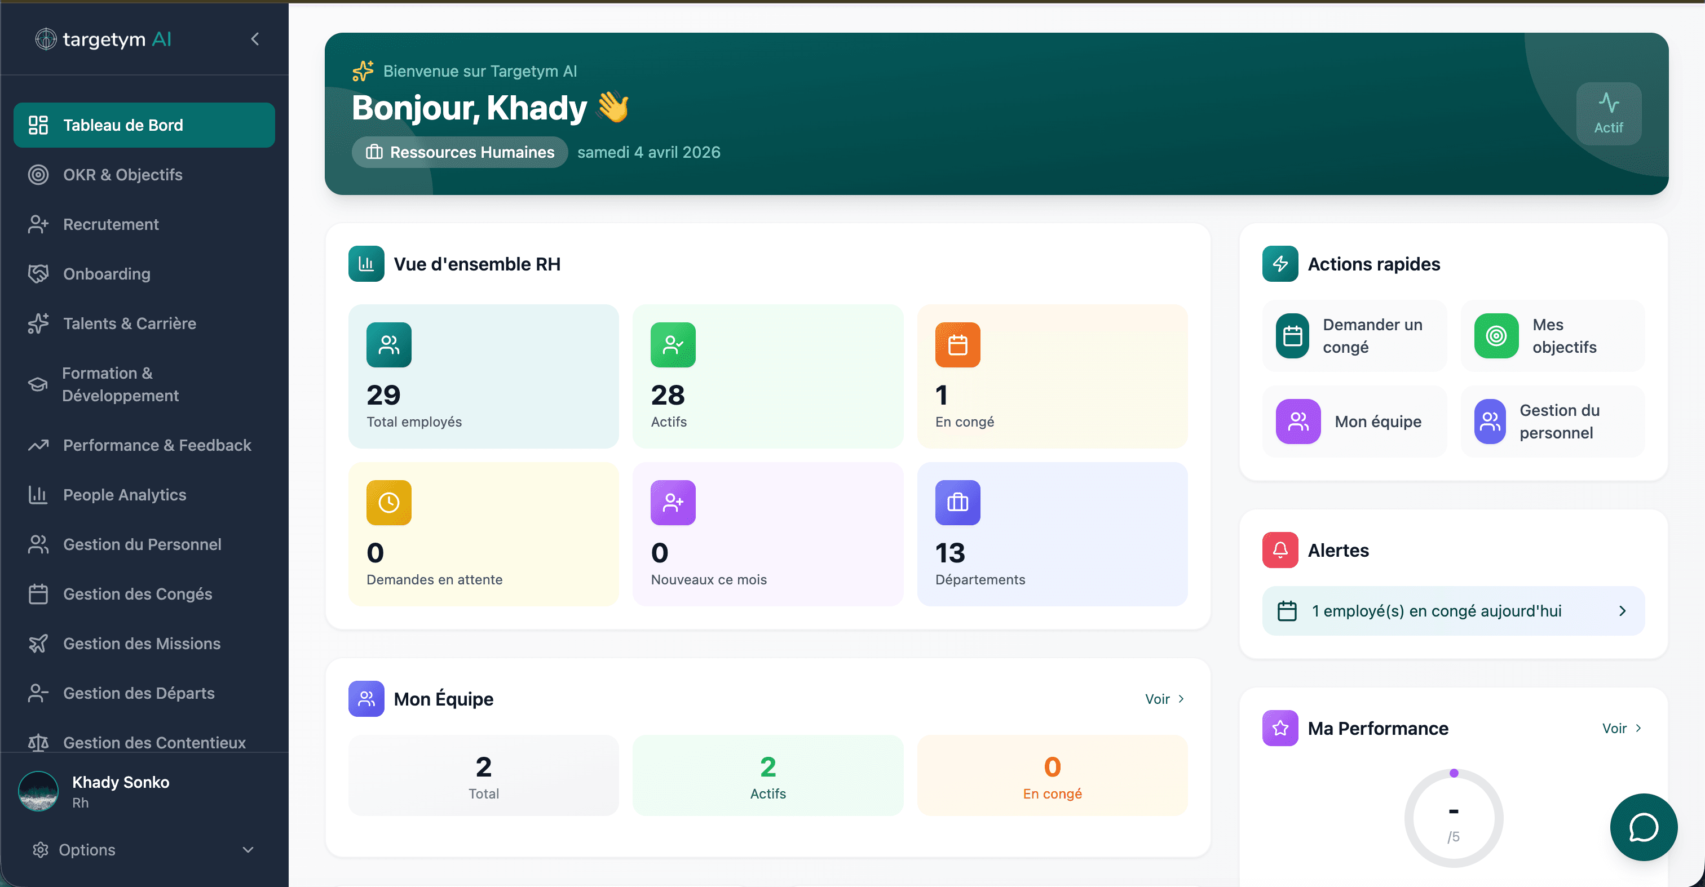
Task: Click the Gestion des Missions rocket icon
Action: coord(38,643)
